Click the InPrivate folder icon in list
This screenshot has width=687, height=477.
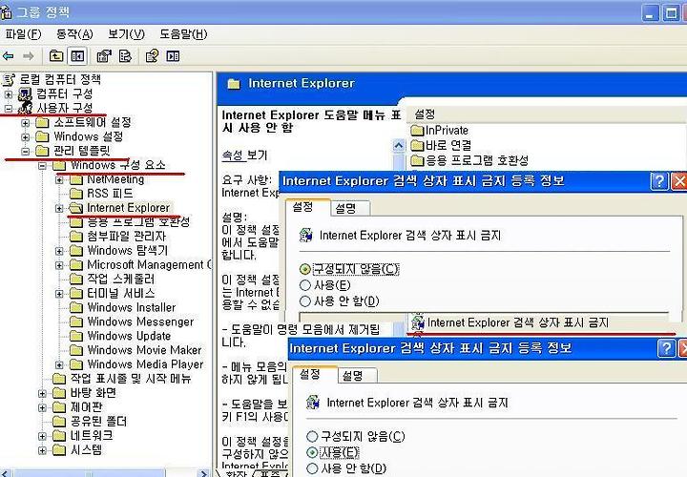(418, 131)
